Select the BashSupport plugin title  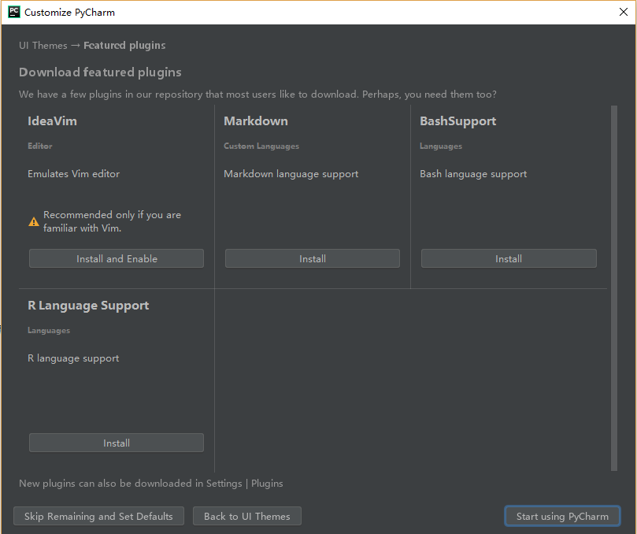tap(457, 121)
